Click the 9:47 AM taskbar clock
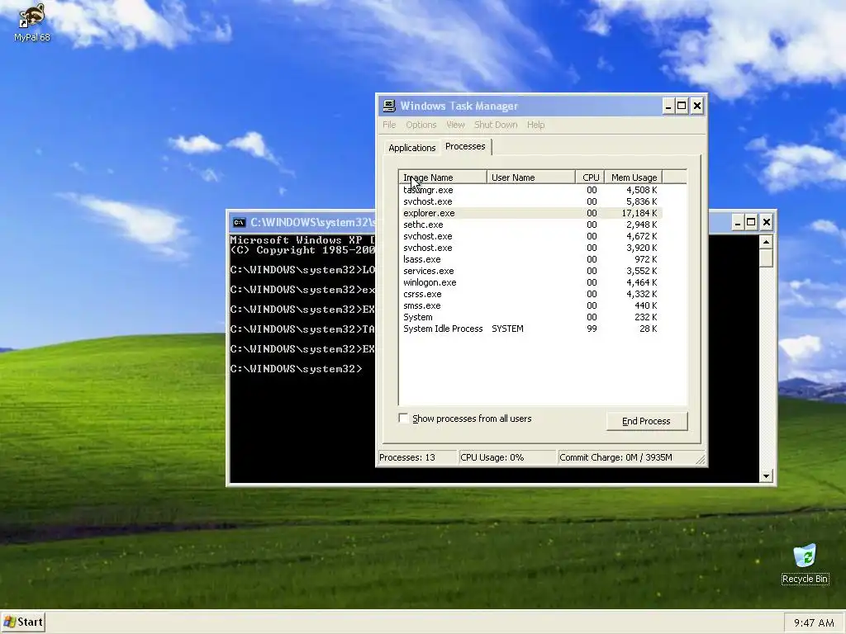This screenshot has width=846, height=634. [x=814, y=622]
